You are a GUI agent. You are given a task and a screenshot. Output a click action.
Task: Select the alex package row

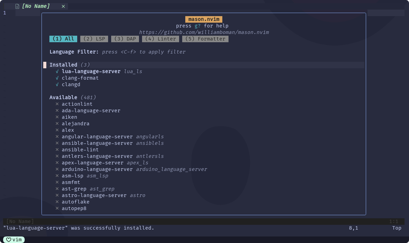(68, 130)
